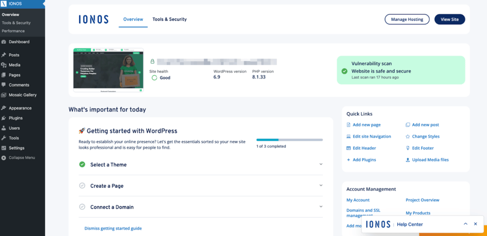This screenshot has width=487, height=236.
Task: Click the Edit Header icon
Action: pyautogui.click(x=349, y=148)
